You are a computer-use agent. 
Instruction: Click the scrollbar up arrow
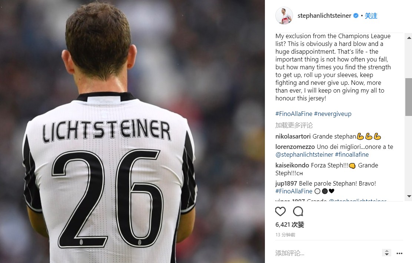409,38
